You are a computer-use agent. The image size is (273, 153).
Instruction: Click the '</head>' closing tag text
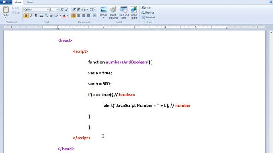[66, 149]
